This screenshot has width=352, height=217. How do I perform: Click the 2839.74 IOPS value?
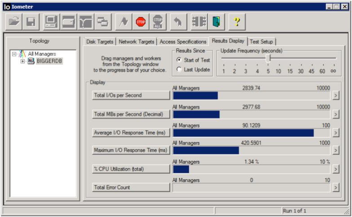tap(251, 88)
